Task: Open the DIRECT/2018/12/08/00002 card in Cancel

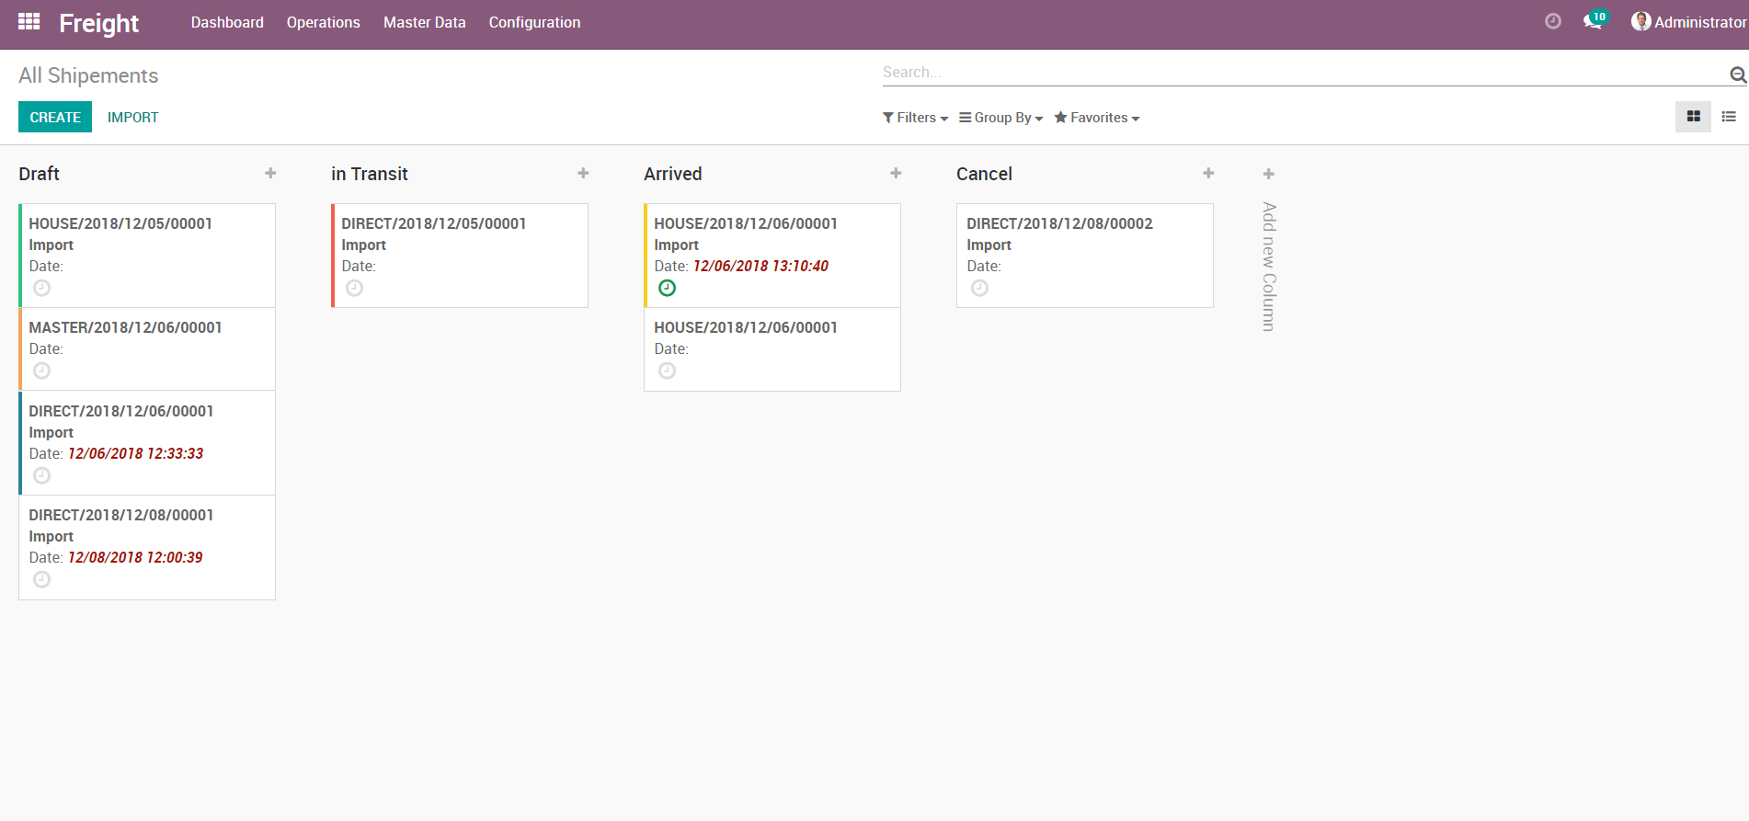Action: (x=1059, y=223)
